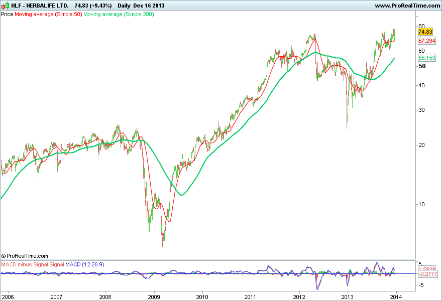Click the 2006 year label on time axis

pos(8,297)
